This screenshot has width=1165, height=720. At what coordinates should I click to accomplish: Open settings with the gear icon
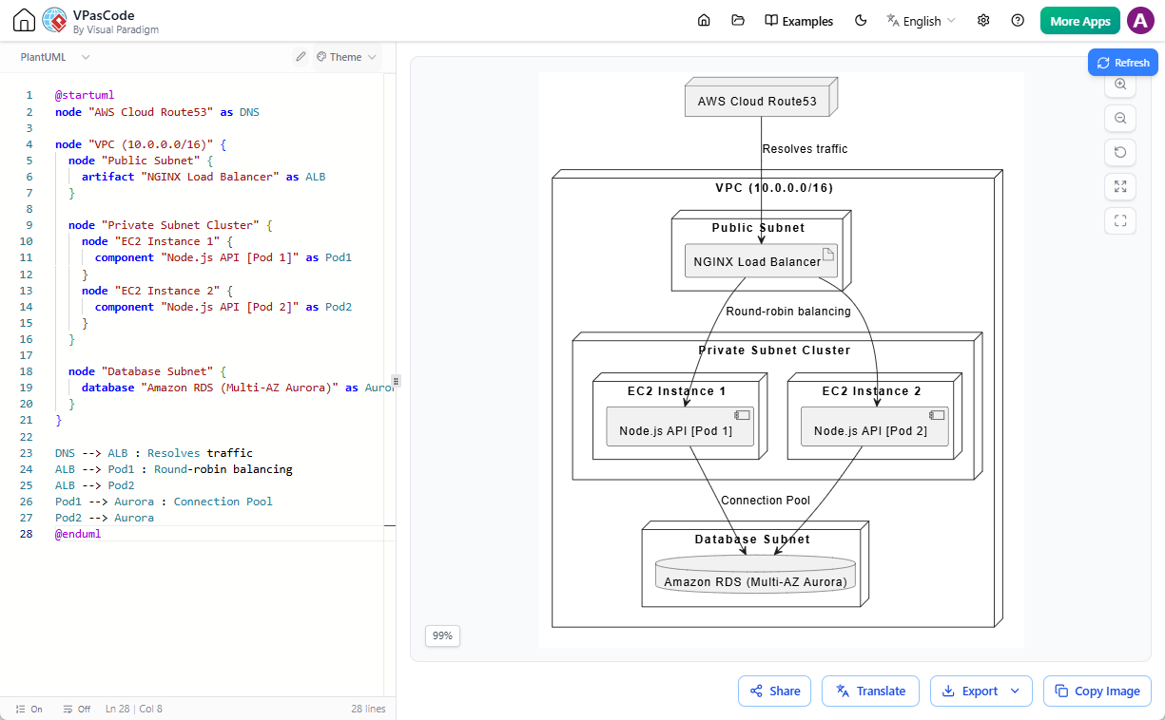983,21
